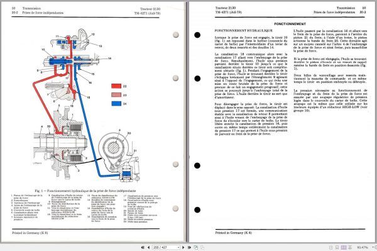Click 'Tracteur 2130' header on the left page
377x251 pixels.
150,9
